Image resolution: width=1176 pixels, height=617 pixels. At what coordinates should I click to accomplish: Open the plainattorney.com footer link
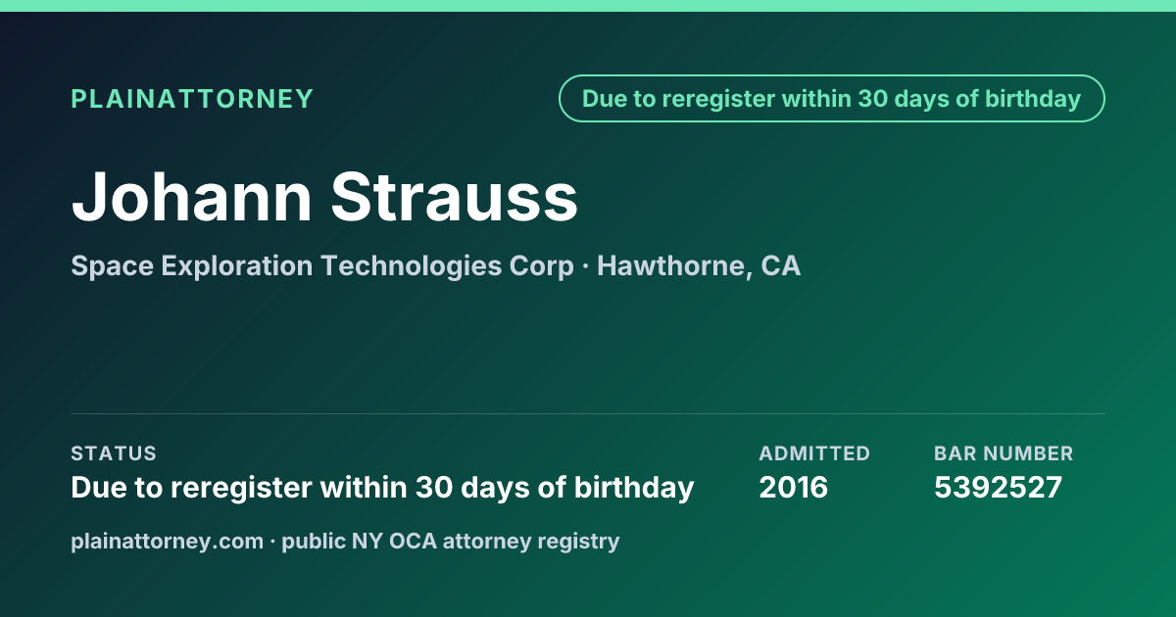click(168, 541)
